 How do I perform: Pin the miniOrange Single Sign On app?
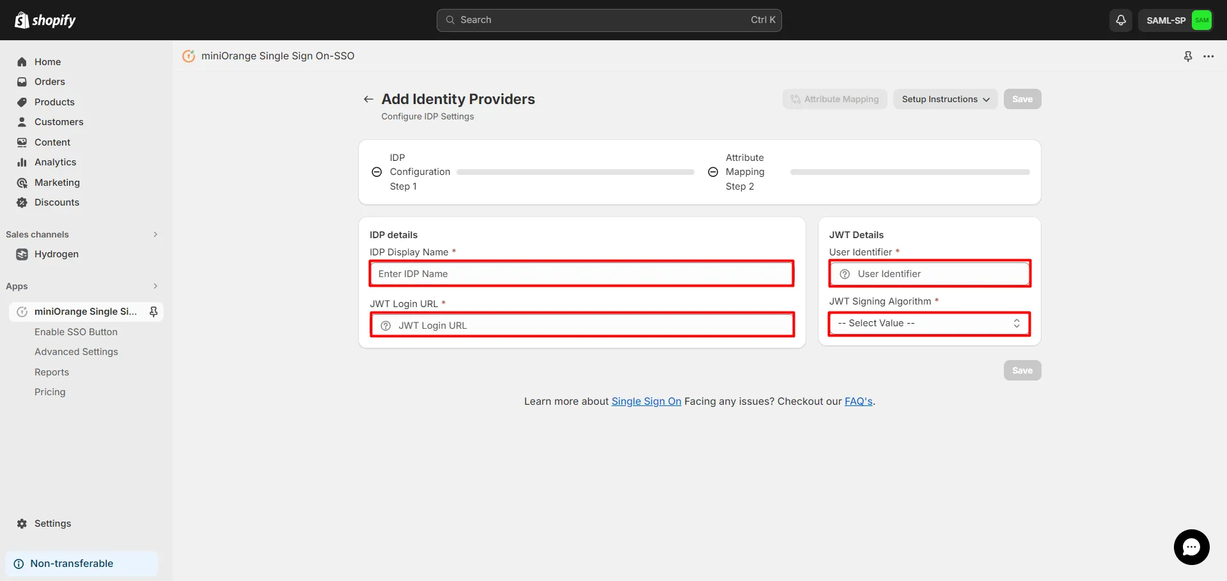153,312
